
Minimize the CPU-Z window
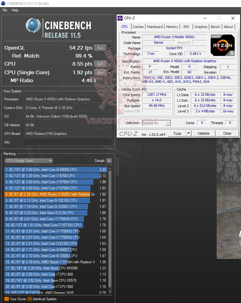coord(205,18)
